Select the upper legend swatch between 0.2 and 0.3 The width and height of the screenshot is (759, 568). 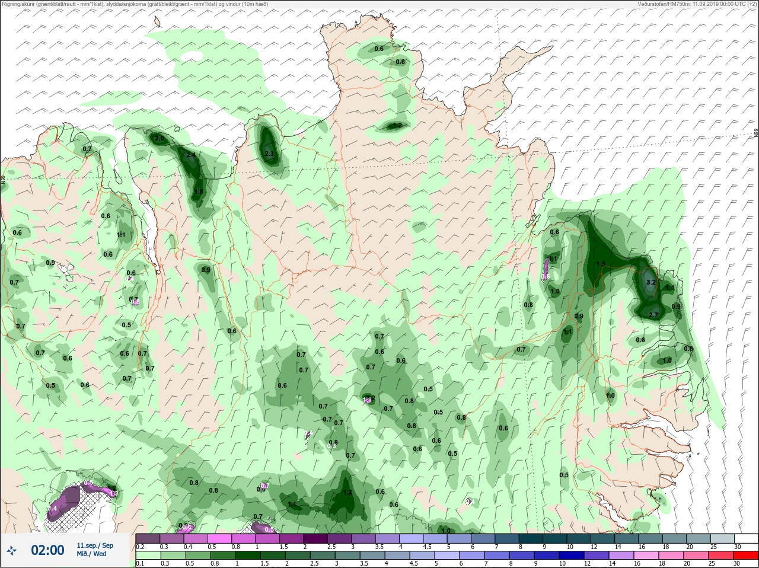tap(148, 538)
